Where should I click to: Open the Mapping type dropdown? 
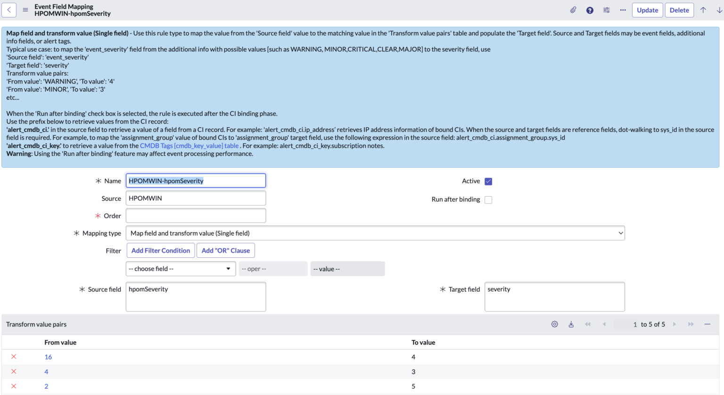pos(375,233)
